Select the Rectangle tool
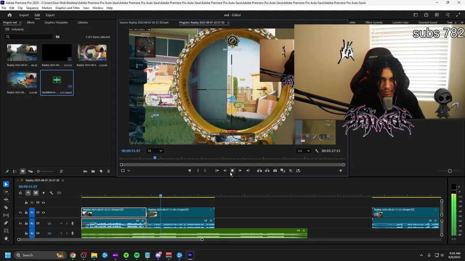This screenshot has height=261, width=465. [6, 231]
